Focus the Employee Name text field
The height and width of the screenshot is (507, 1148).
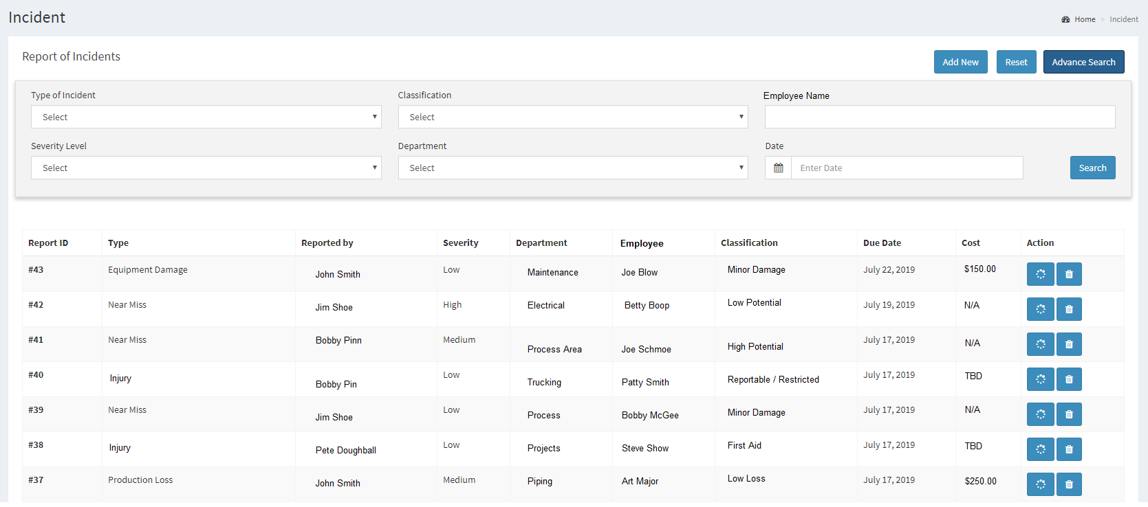pyautogui.click(x=940, y=117)
